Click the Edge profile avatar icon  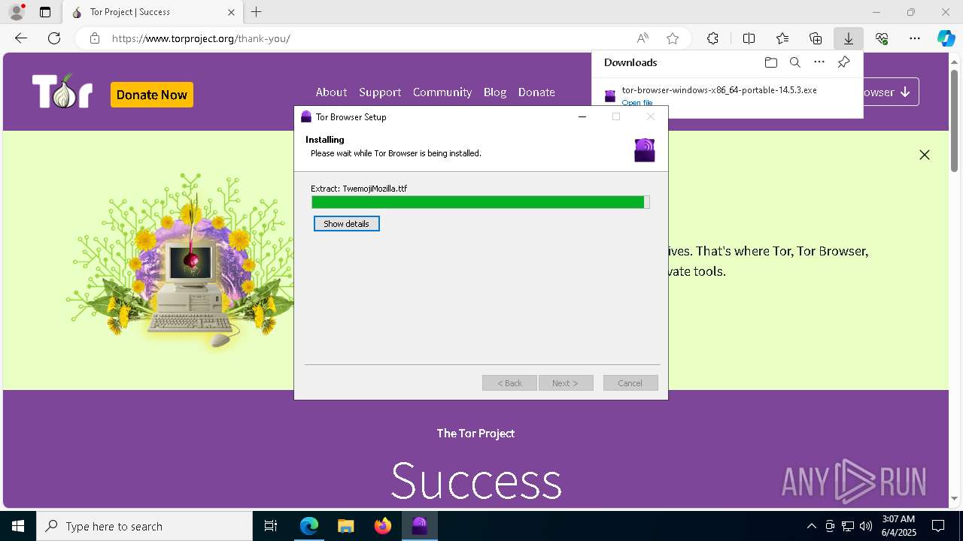tap(17, 12)
